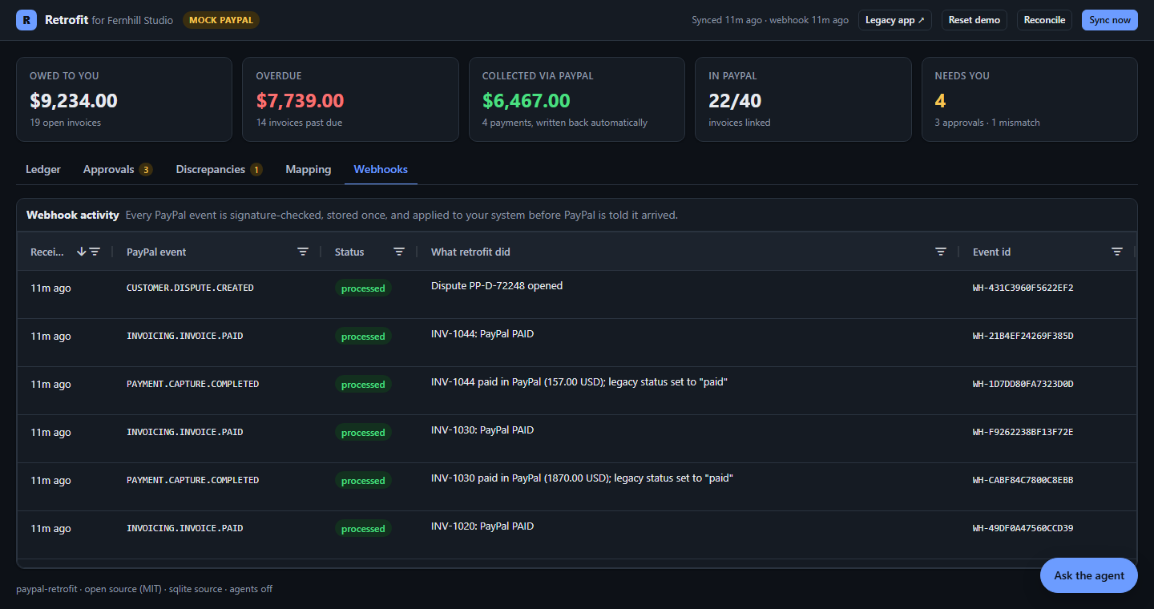Click the Sync now button
The width and height of the screenshot is (1154, 609).
point(1110,20)
